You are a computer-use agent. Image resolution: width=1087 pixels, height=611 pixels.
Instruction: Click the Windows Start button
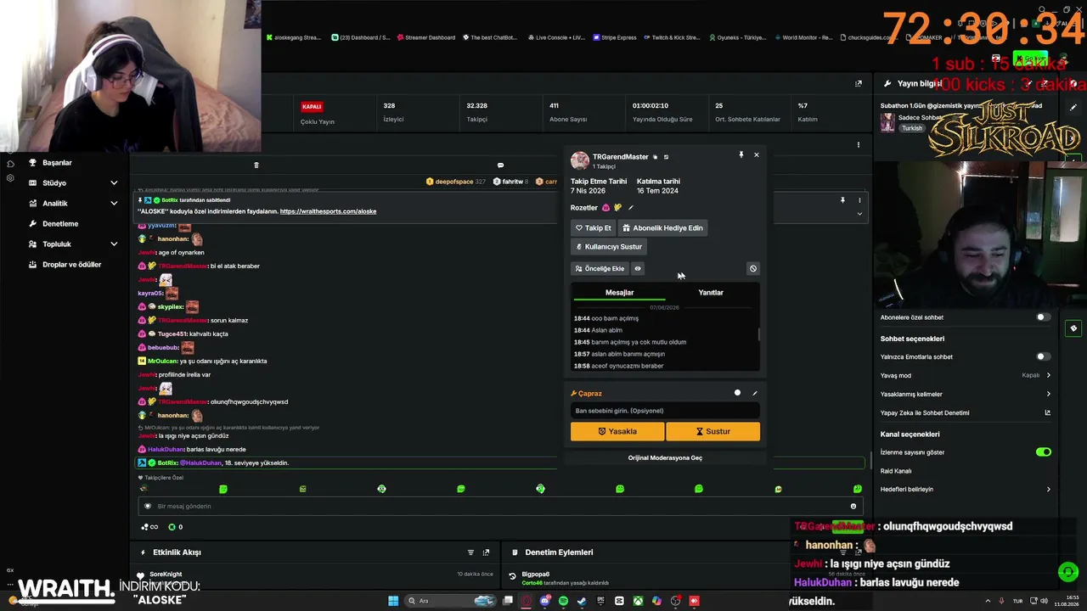(393, 601)
